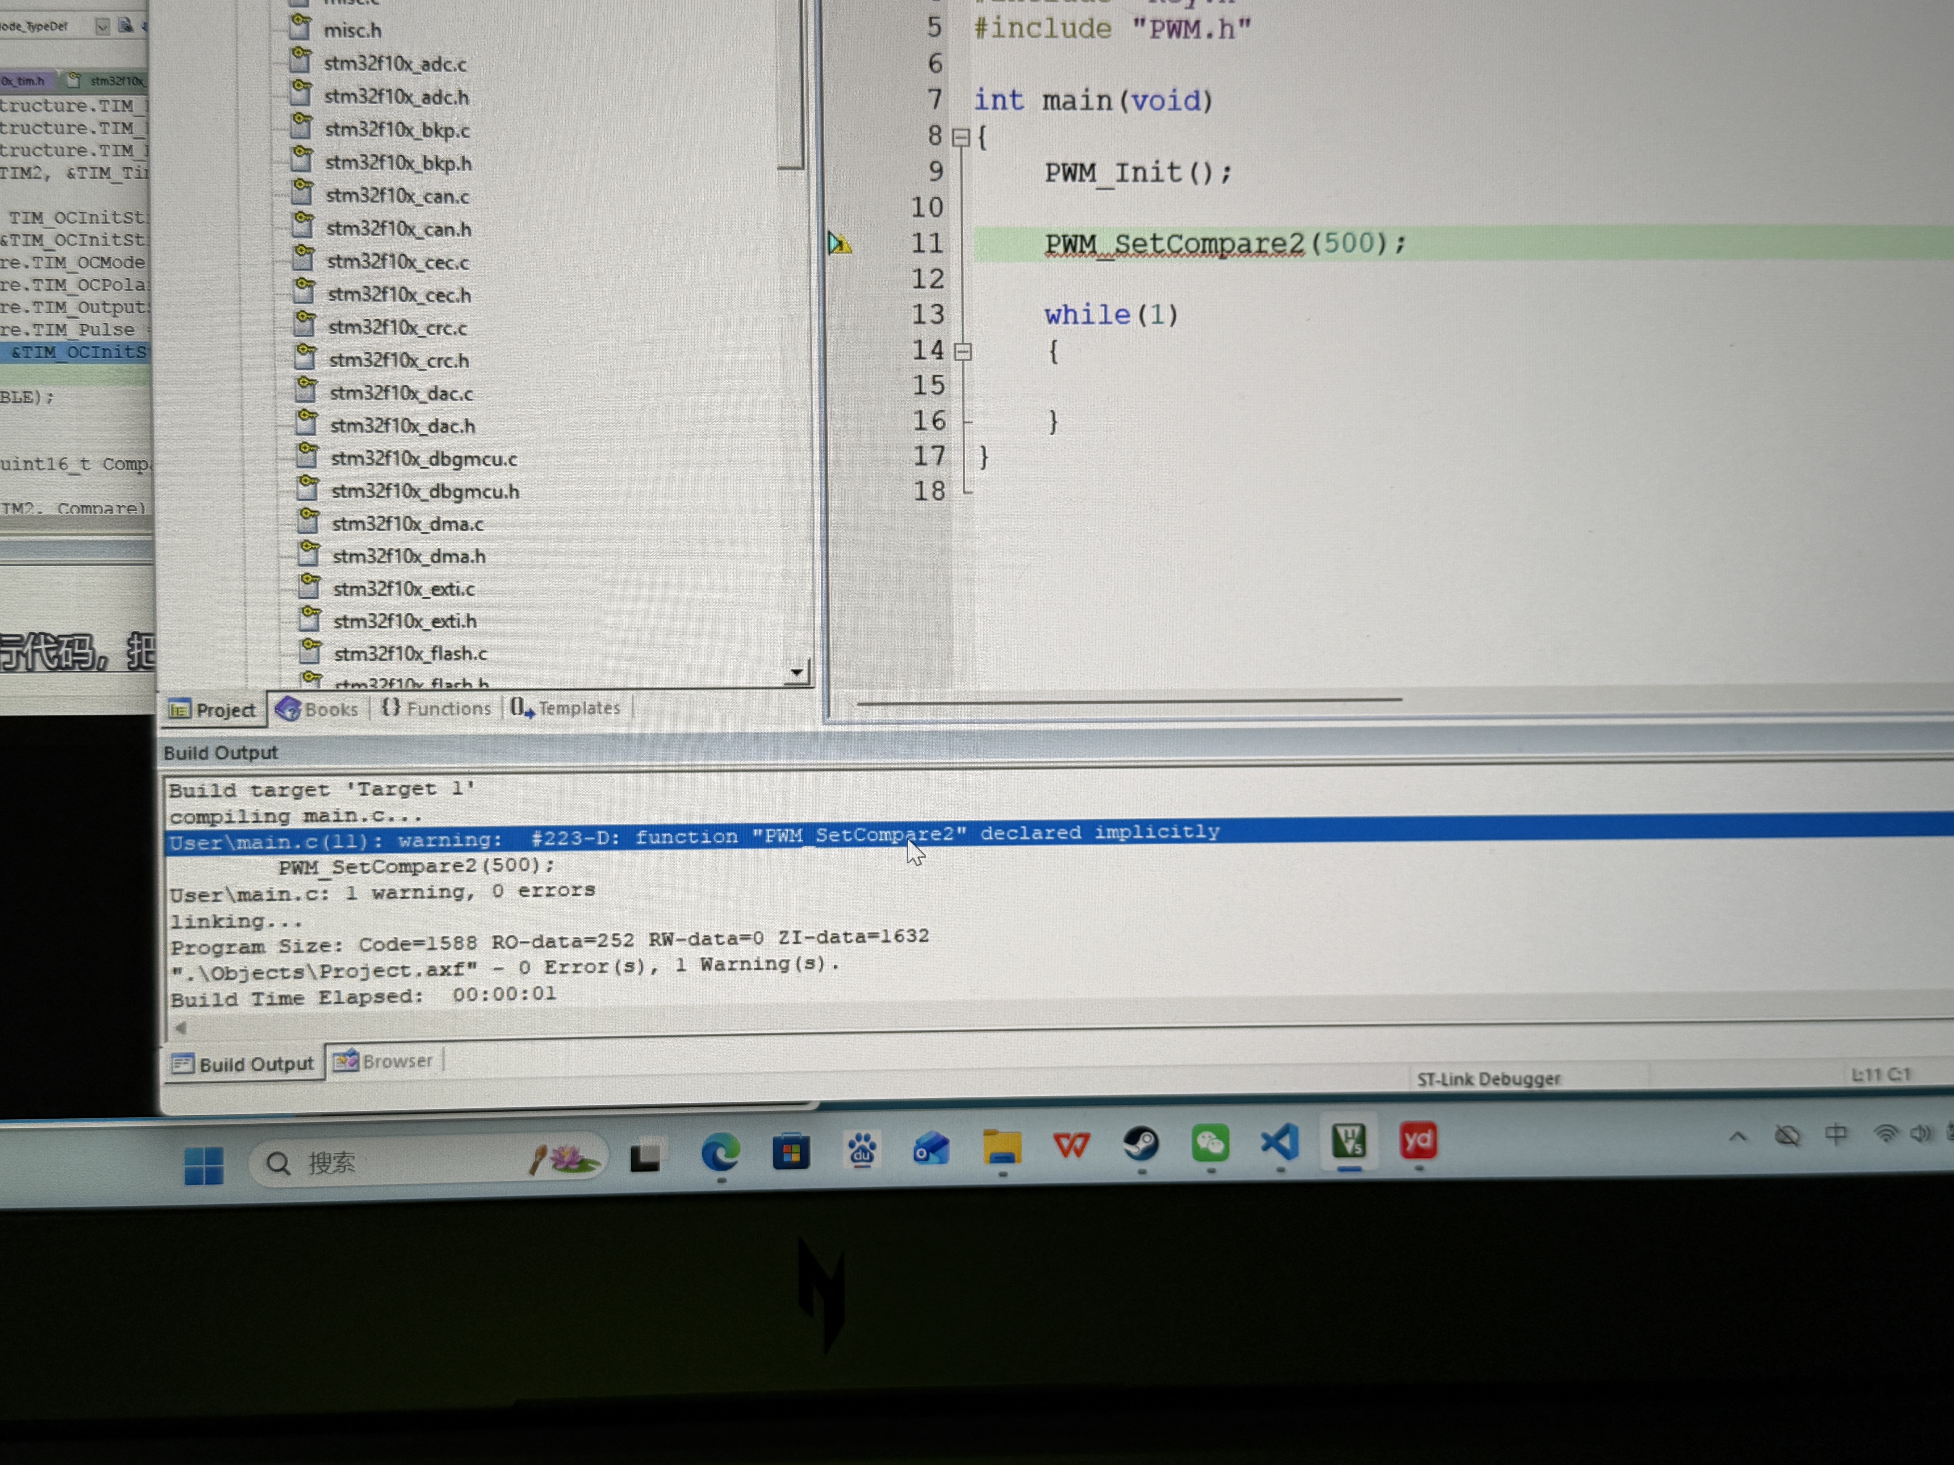1954x1465 pixels.
Task: Select stm32f10x_dma.h in the project tree
Action: (x=409, y=556)
